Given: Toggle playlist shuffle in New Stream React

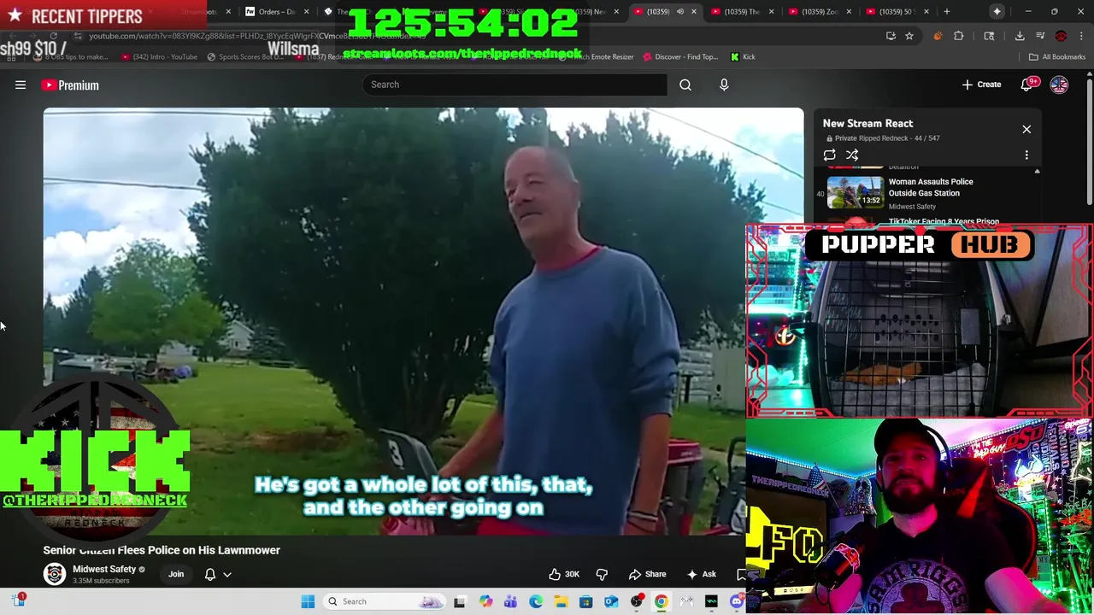Looking at the screenshot, I should point(852,155).
